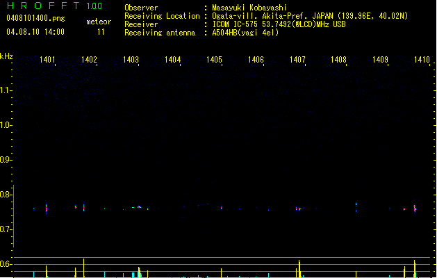Click the 1404 time axis label

172,60
